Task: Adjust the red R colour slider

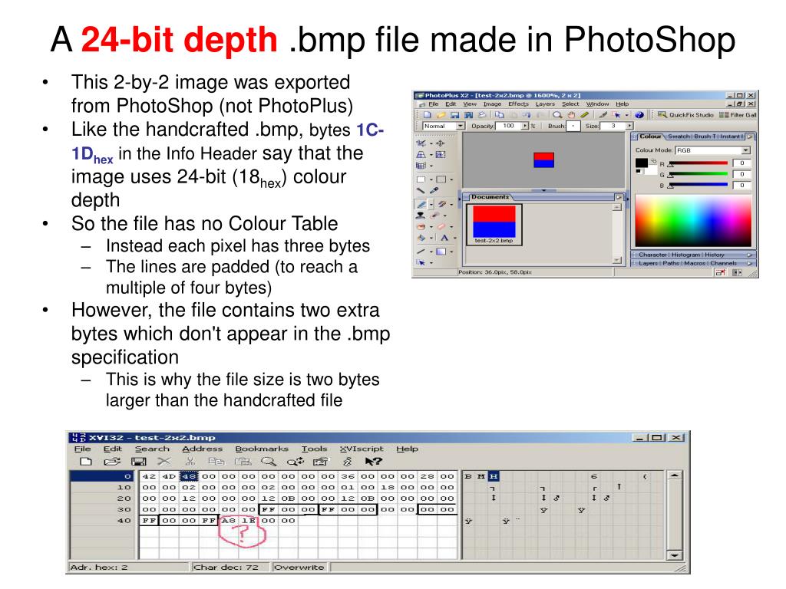Action: point(698,163)
